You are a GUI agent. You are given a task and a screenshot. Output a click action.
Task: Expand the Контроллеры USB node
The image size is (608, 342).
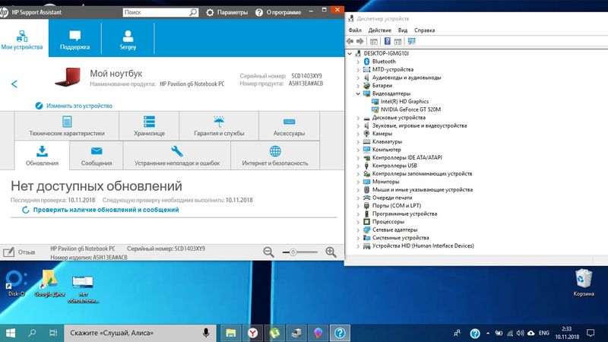tap(358, 166)
